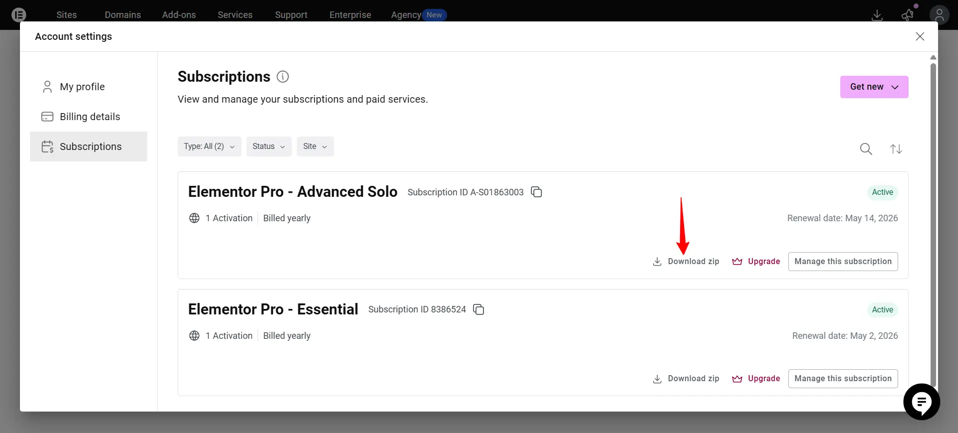Open Sites in top navigation
958x433 pixels.
click(66, 15)
